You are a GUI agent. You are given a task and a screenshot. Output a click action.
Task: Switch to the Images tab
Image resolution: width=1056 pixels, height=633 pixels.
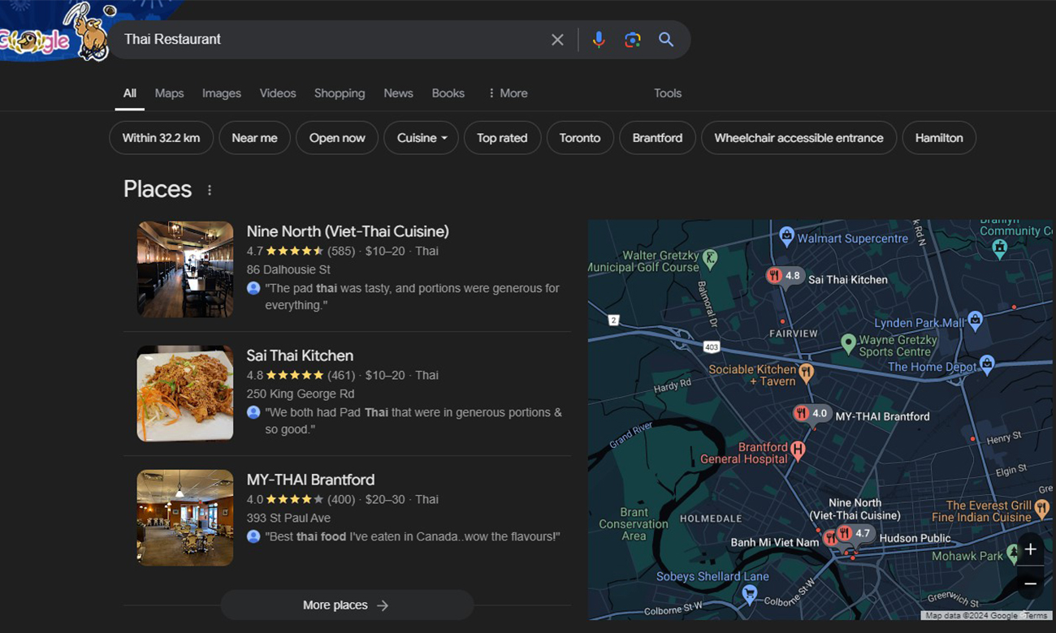pos(222,93)
